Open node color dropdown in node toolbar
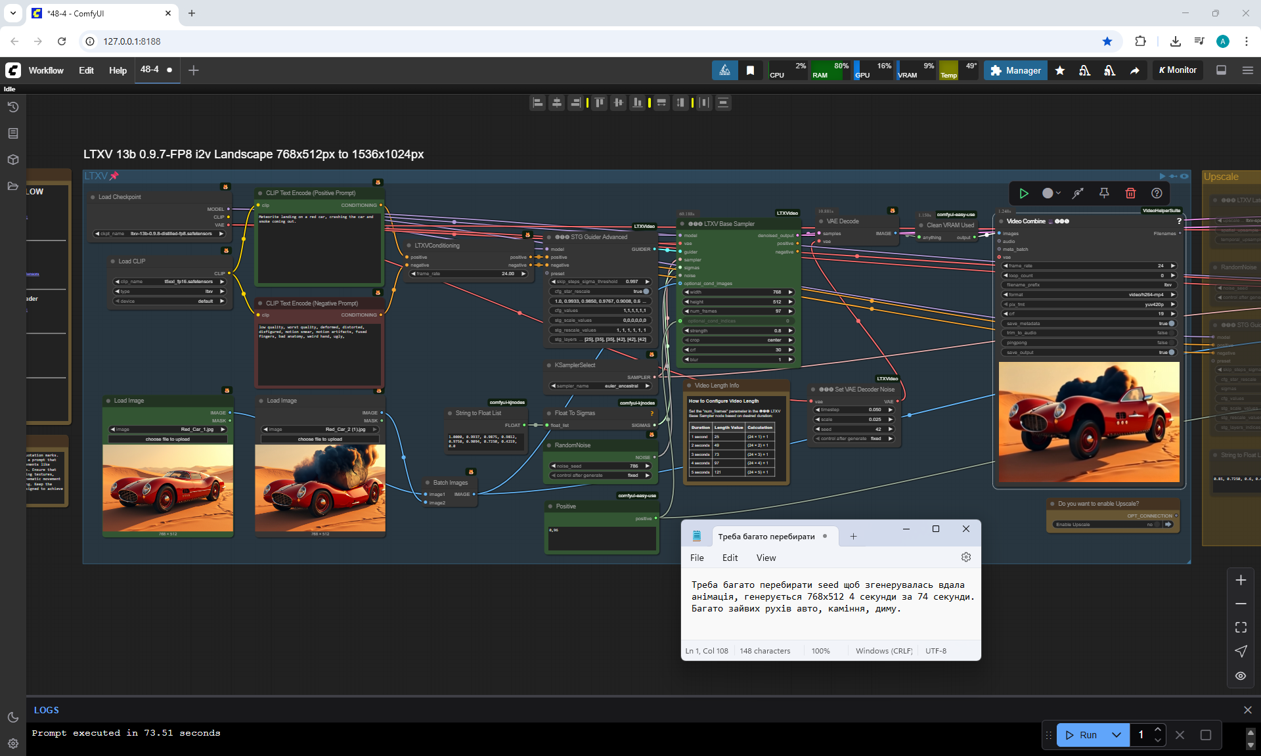This screenshot has height=756, width=1261. point(1051,193)
